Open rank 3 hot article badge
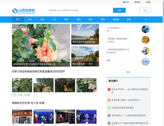This screenshot has width=164, height=126. 109,108
